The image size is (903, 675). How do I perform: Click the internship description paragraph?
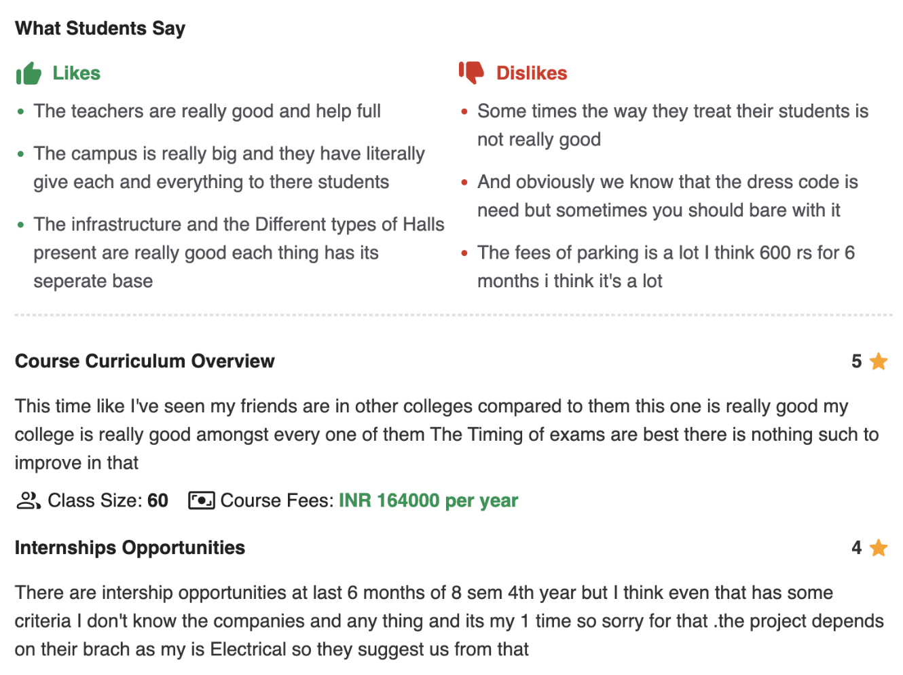pyautogui.click(x=448, y=621)
